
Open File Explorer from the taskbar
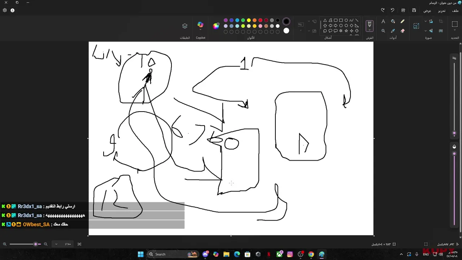(x=226, y=254)
